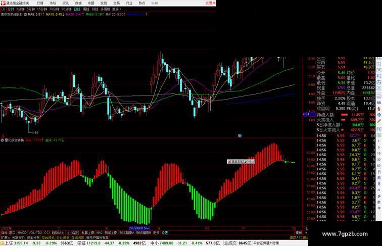Select the 月线 monthly chart period
382x246 pixels.
95,9
